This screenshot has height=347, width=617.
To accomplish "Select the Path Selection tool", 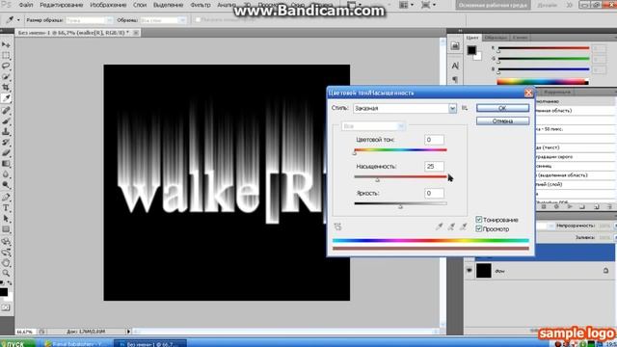I will [6, 219].
